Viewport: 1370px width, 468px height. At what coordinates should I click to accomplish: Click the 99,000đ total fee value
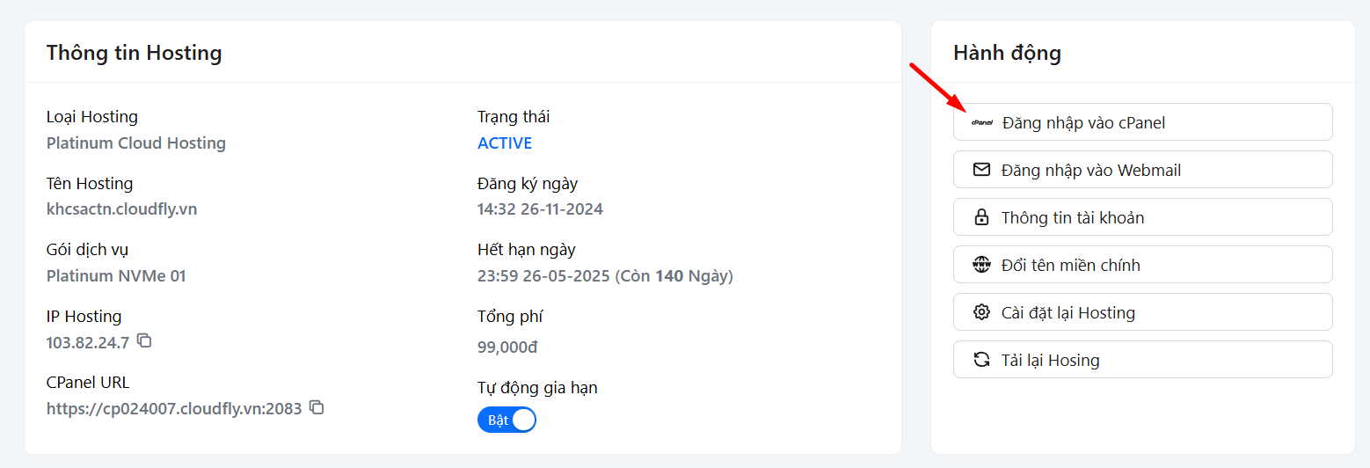click(x=507, y=347)
